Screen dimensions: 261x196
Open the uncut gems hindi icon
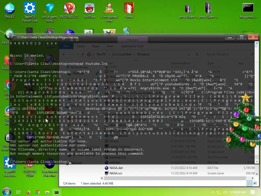[50, 12]
